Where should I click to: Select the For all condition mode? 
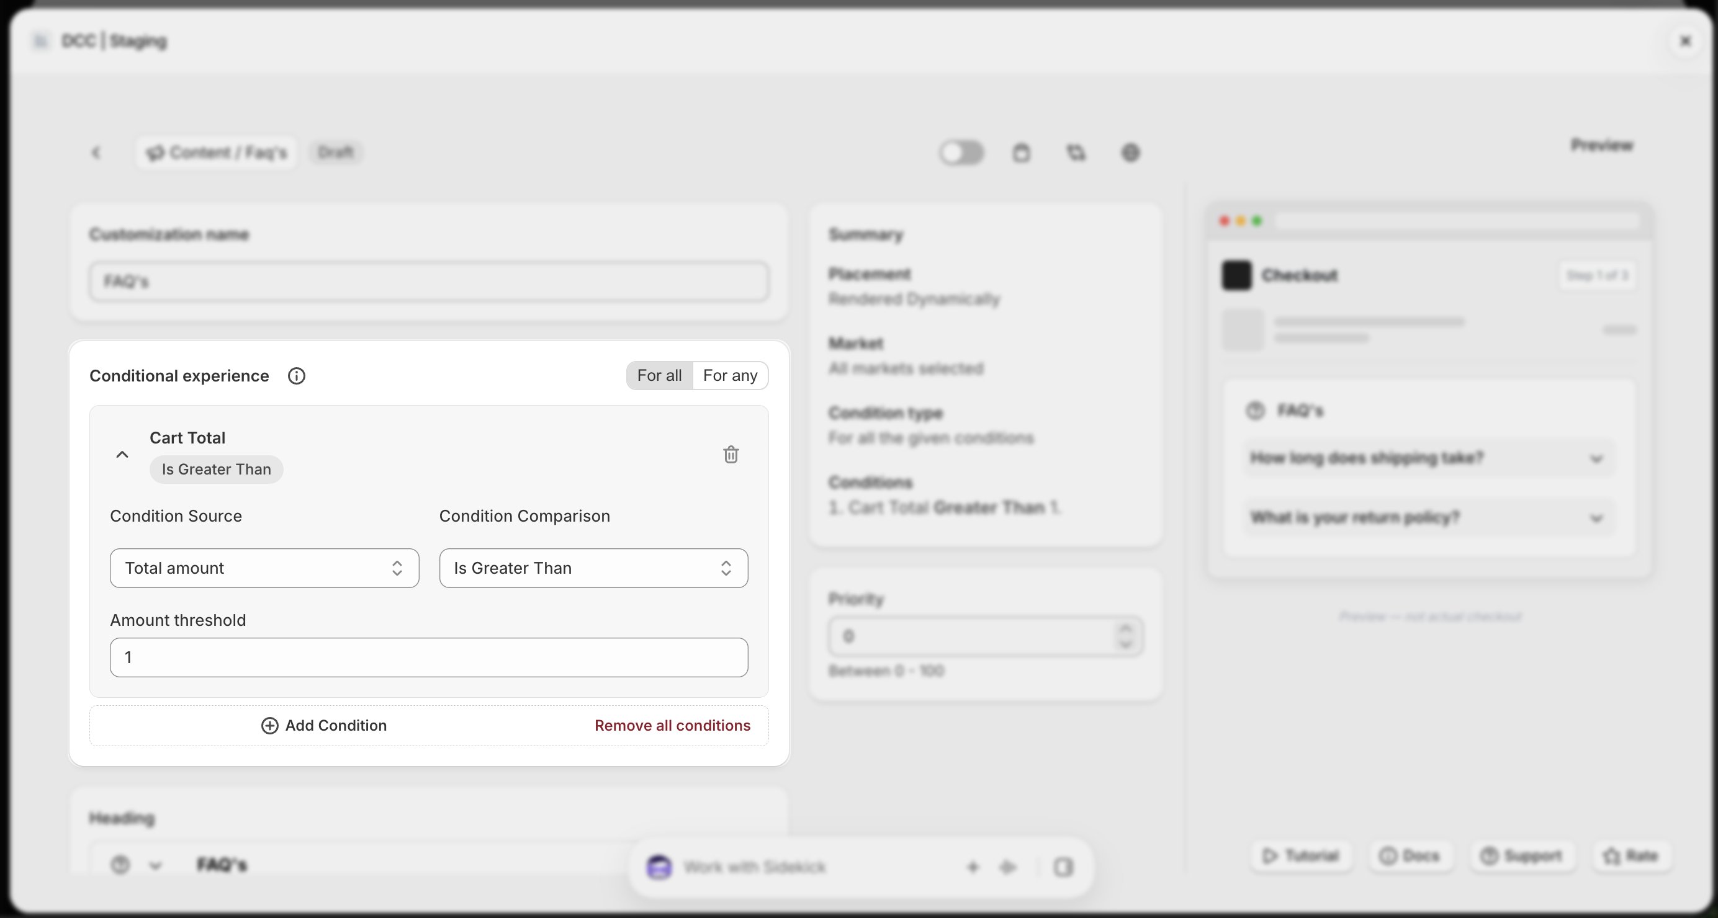tap(659, 375)
